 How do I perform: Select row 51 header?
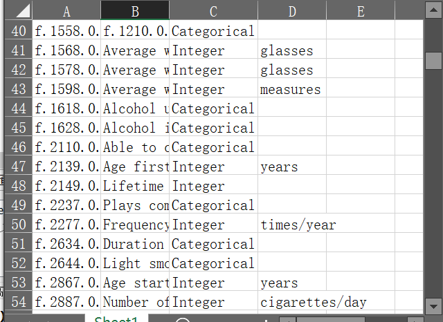[19, 244]
